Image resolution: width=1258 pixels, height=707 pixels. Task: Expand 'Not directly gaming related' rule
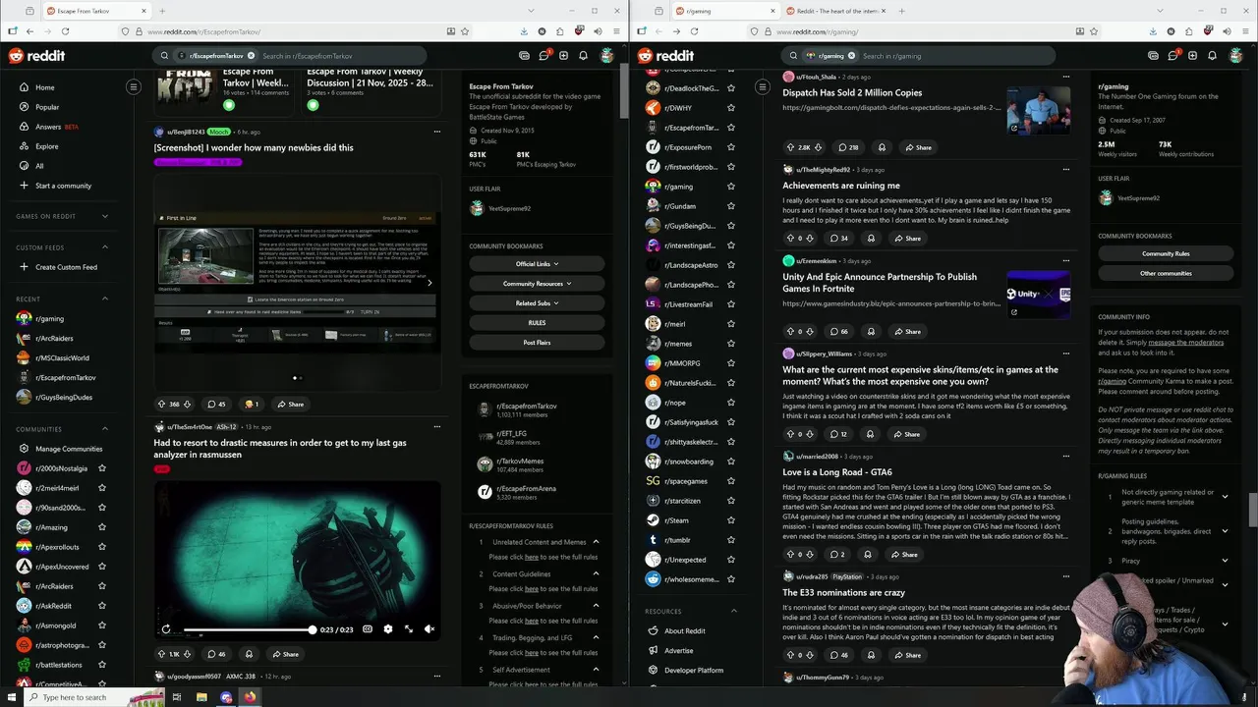1225,497
